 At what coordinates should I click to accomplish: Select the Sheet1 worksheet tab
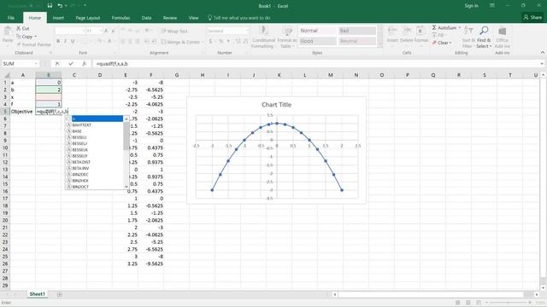(38, 294)
